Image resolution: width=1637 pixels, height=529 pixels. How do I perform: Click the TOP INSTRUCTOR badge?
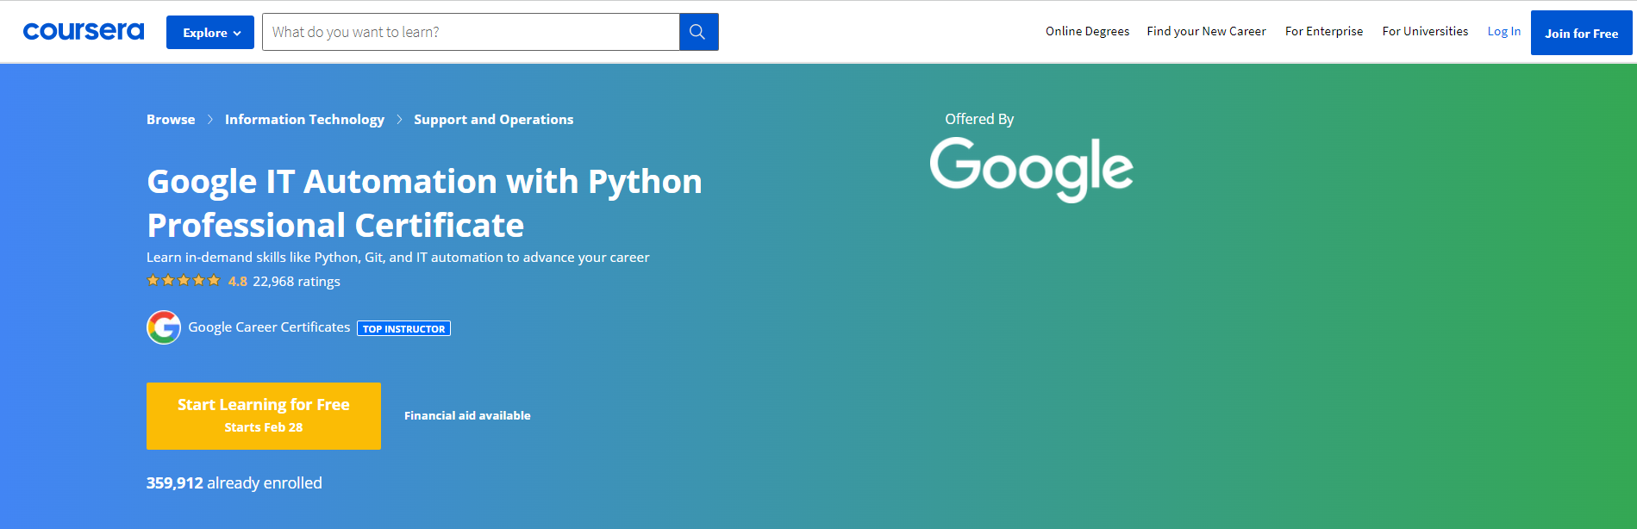403,328
